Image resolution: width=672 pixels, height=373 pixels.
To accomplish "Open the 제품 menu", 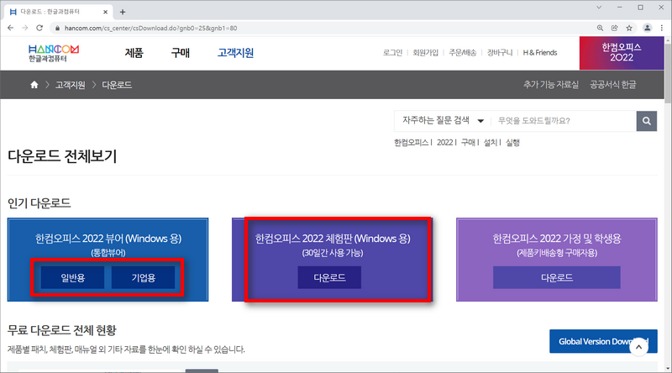I will click(x=134, y=53).
